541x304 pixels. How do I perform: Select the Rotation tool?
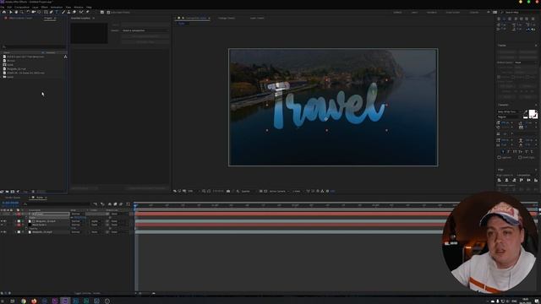tap(28, 12)
